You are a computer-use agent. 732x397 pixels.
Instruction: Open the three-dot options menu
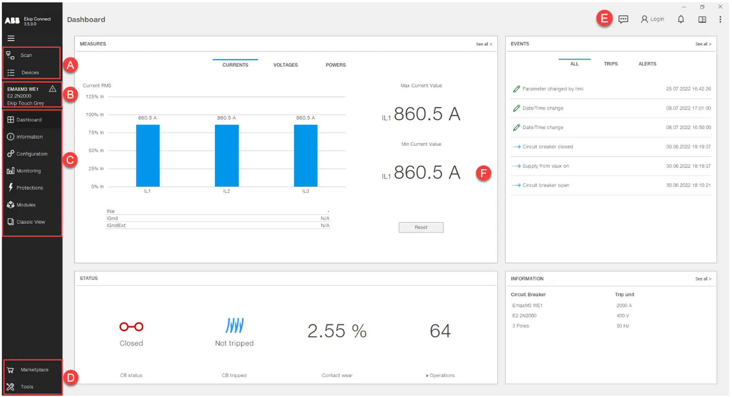(720, 19)
